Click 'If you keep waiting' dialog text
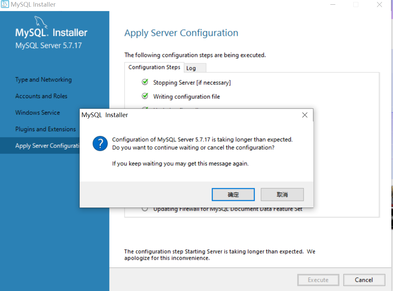 coord(180,164)
